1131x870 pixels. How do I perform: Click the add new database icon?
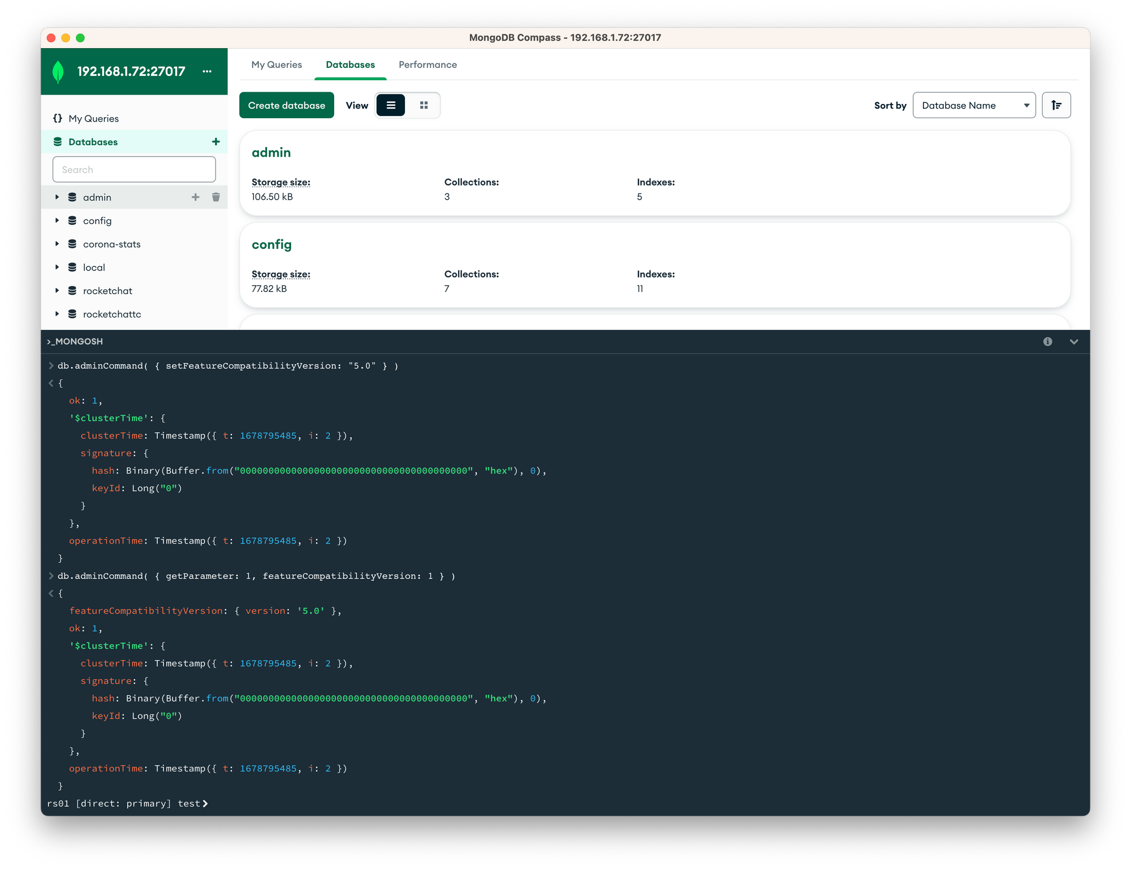tap(215, 141)
